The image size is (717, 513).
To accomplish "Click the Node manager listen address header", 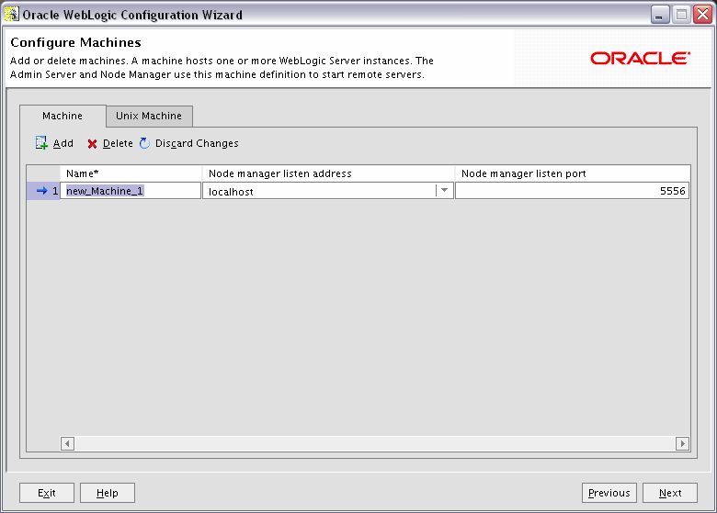I will [328, 173].
